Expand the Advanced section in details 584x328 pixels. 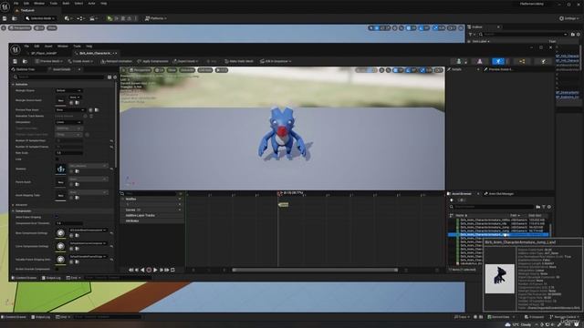[14, 205]
